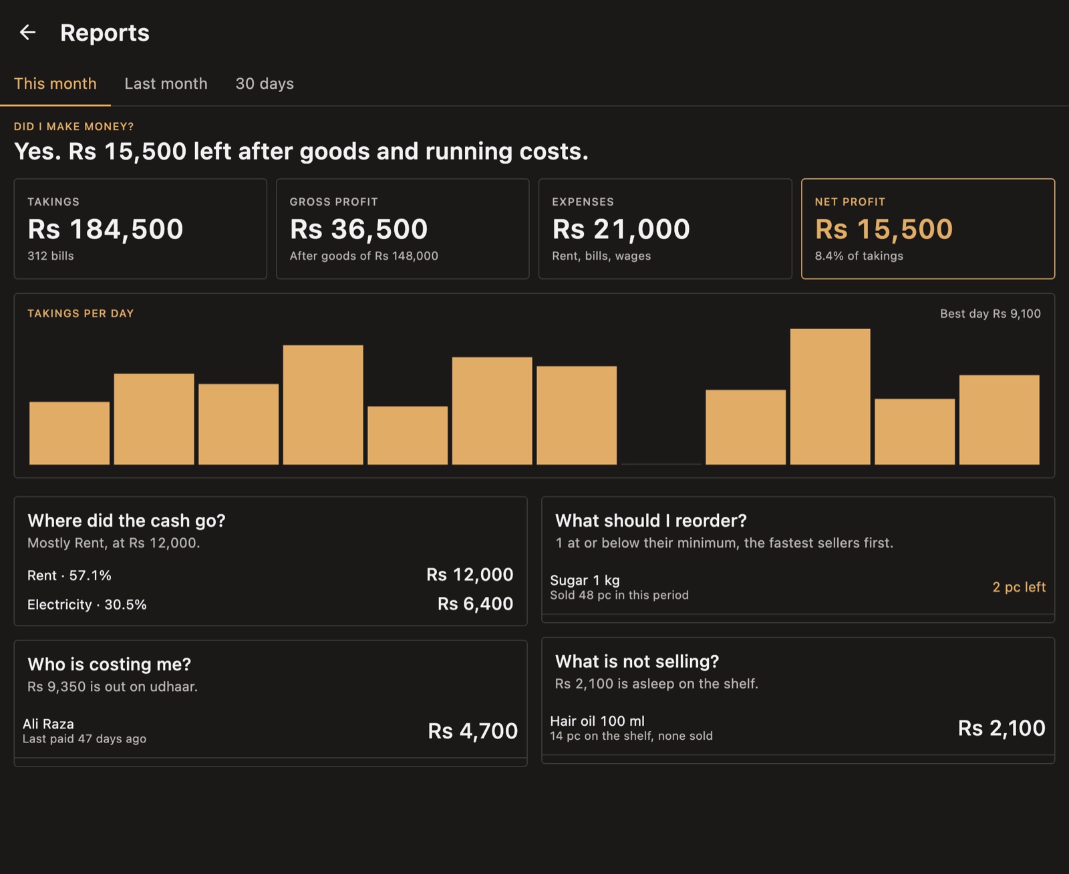
Task: Click Ali Raza's Rs 4,700 balance
Action: pyautogui.click(x=472, y=731)
